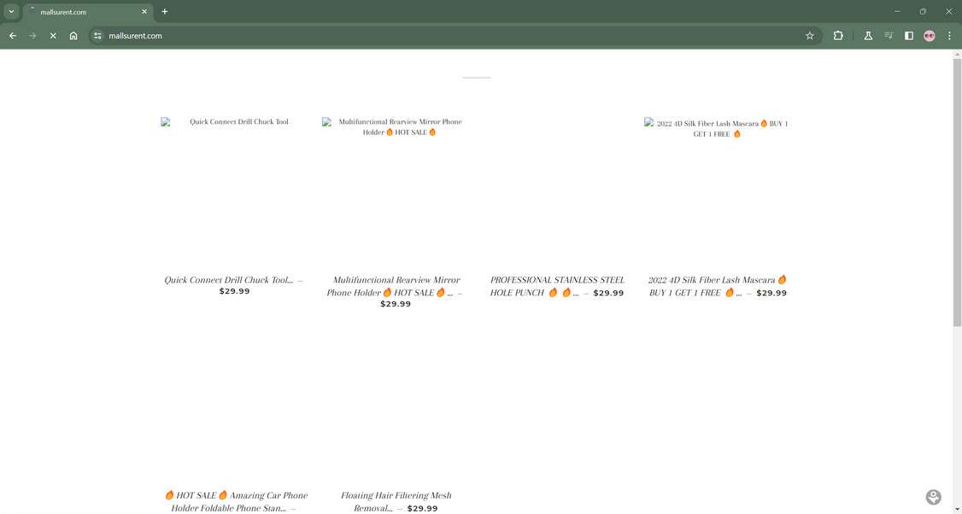Open the extensions puzzle-piece menu

[838, 36]
